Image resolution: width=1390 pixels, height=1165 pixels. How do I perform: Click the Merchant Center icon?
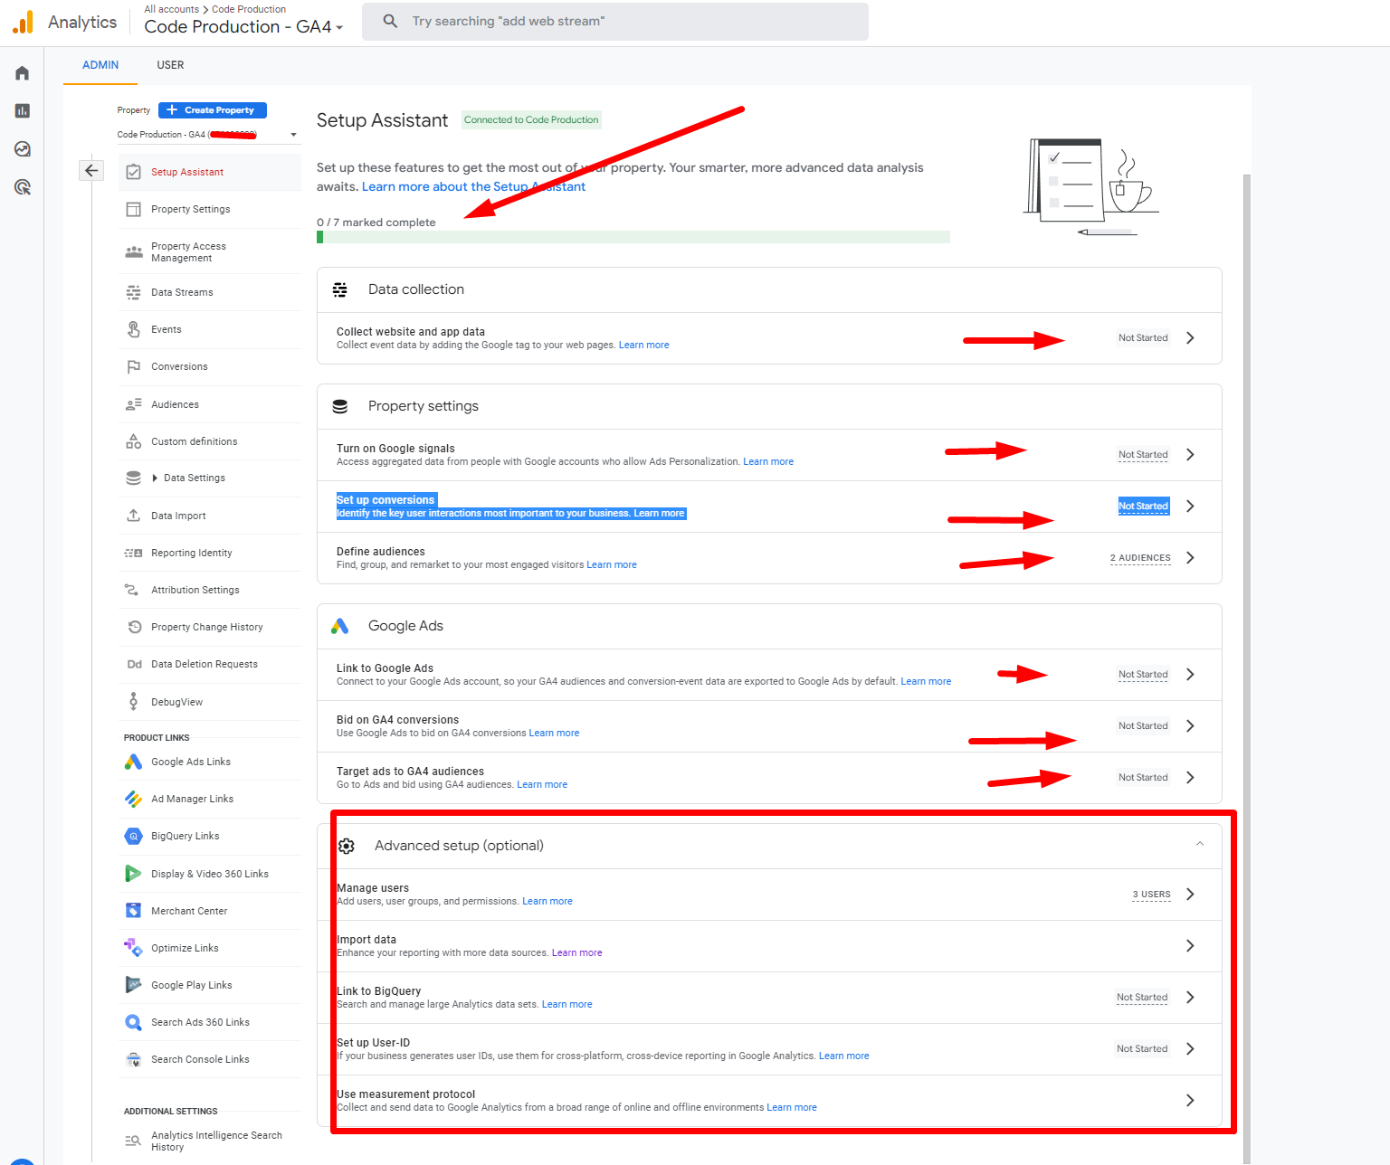pyautogui.click(x=133, y=911)
